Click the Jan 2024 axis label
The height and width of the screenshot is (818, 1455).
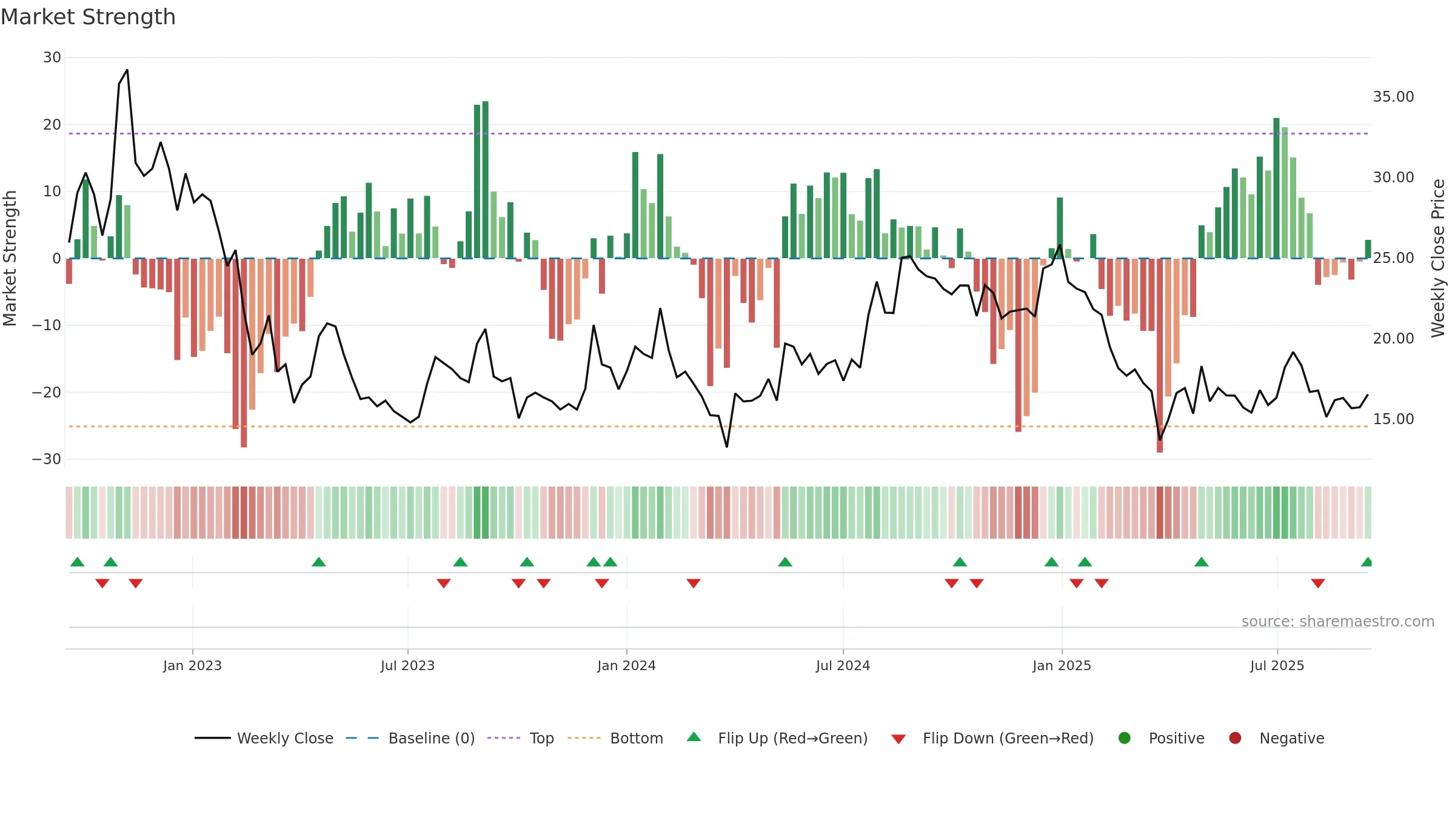(x=626, y=666)
